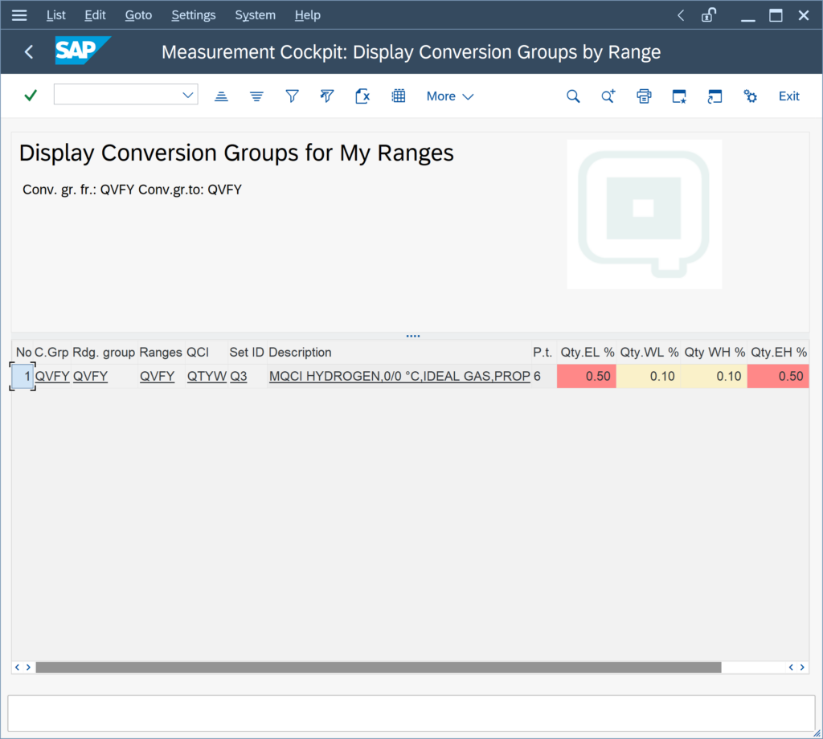The height and width of the screenshot is (739, 823).
Task: Click P.t. value 6 cell
Action: click(x=544, y=376)
